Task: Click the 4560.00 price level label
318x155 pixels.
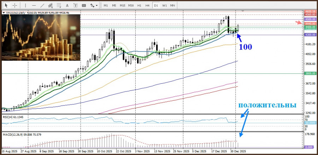Action: [x=310, y=14]
